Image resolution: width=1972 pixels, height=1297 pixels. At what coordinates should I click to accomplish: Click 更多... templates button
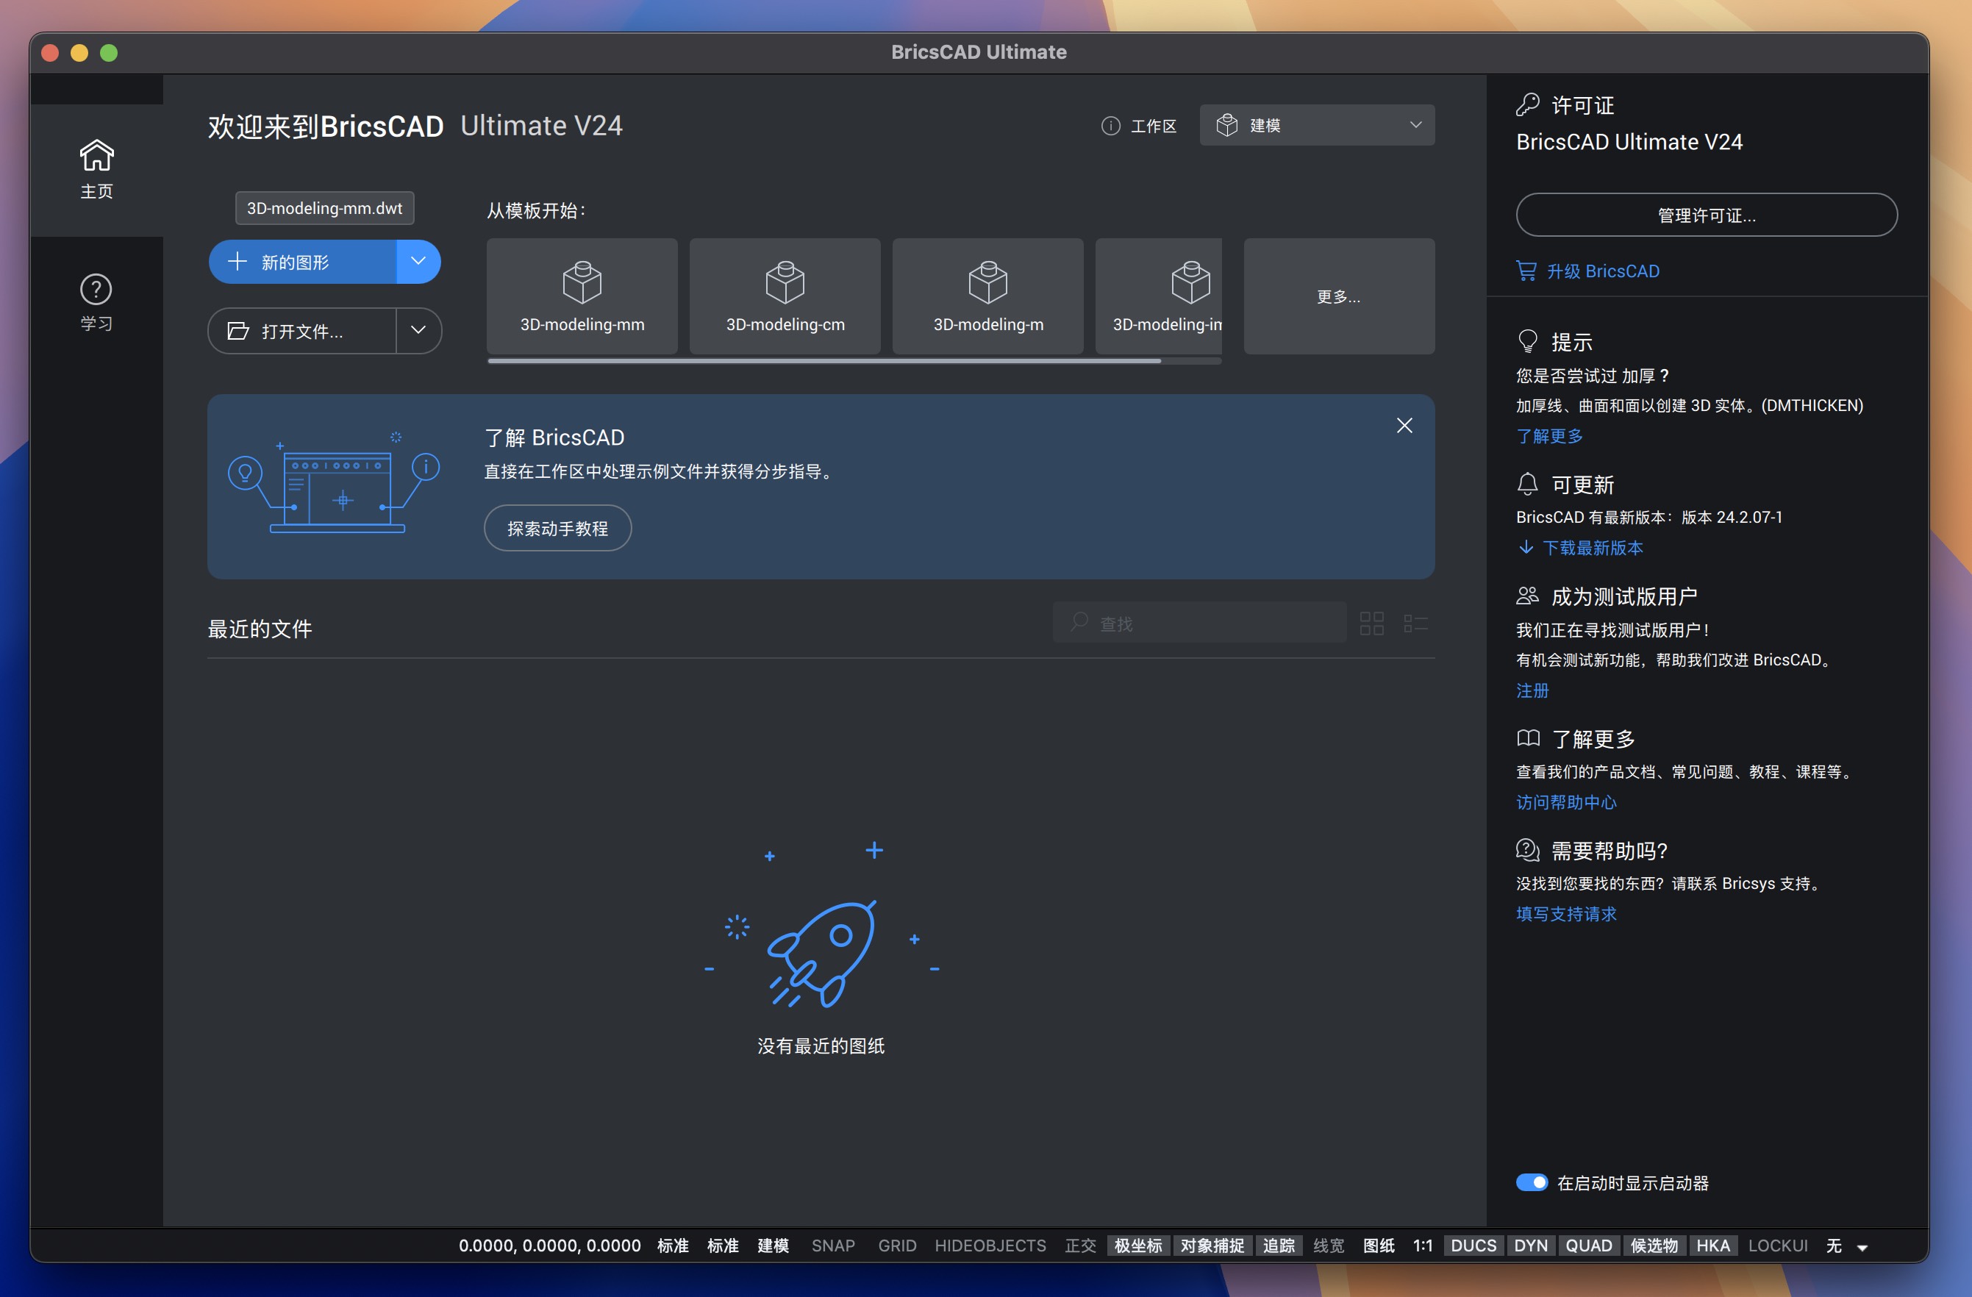coord(1338,296)
